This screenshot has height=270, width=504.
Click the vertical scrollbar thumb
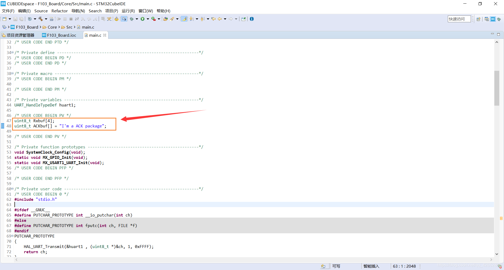pos(497,88)
